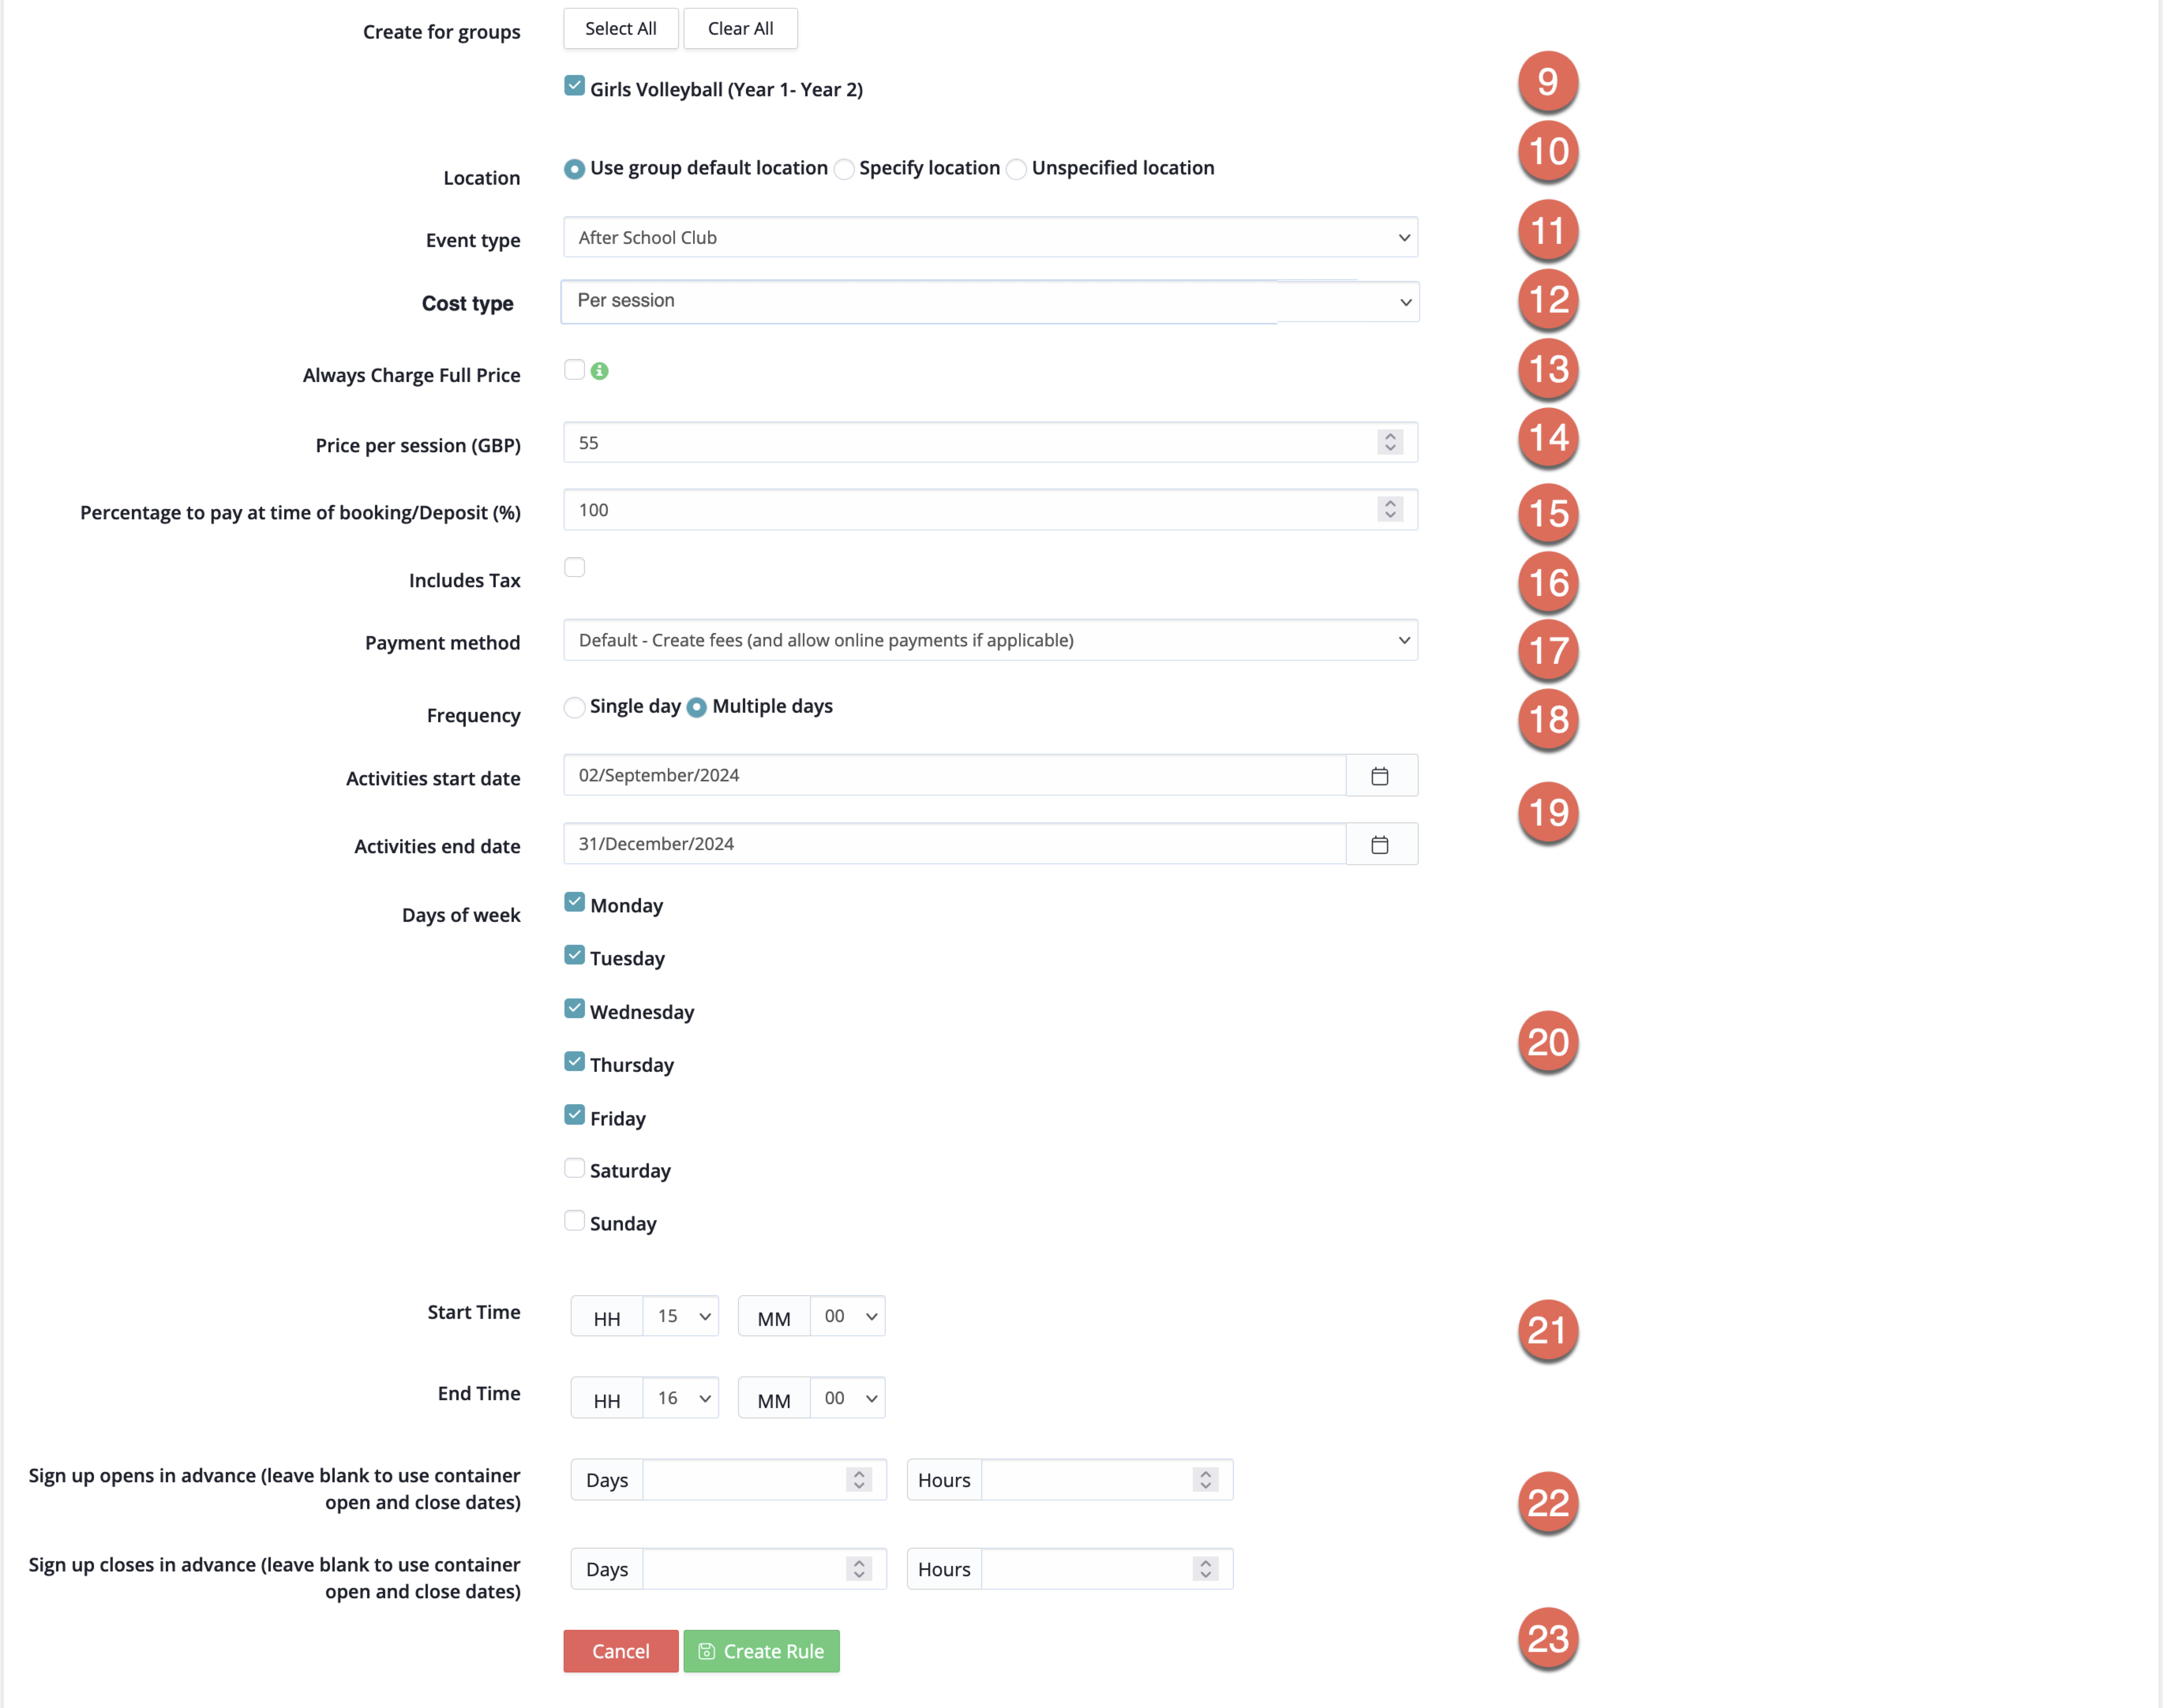Expand the Cost type dropdown
Image resolution: width=2163 pixels, height=1708 pixels.
pyautogui.click(x=990, y=302)
